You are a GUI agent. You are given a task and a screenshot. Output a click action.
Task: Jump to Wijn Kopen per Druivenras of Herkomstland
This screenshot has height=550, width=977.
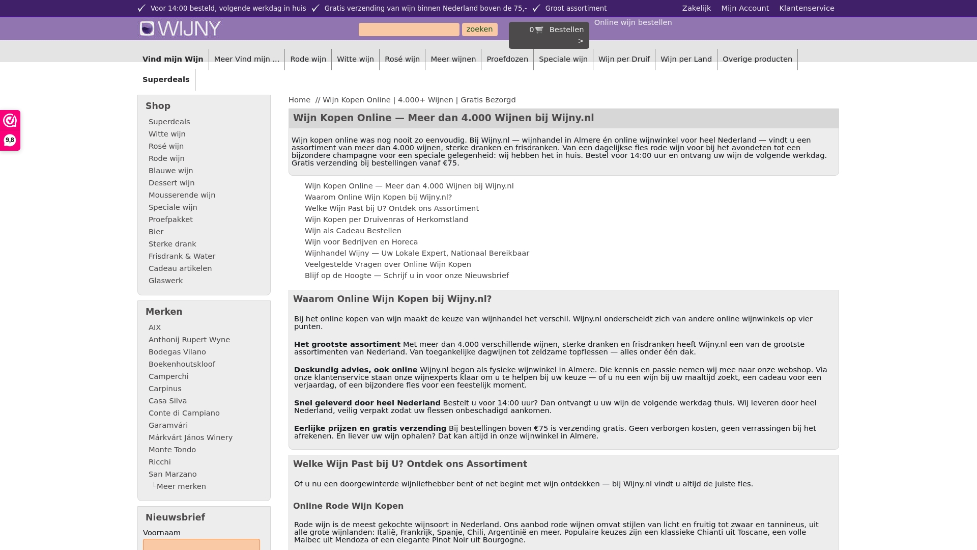[386, 219]
